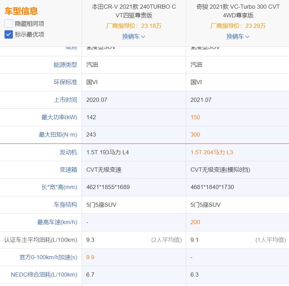Select the 142 max power value

click(x=91, y=117)
